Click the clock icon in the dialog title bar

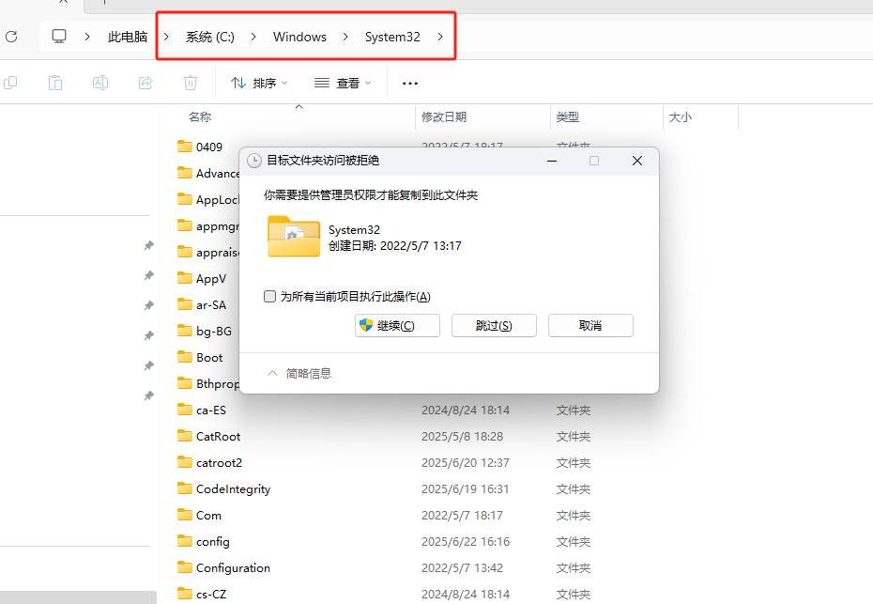tap(253, 161)
